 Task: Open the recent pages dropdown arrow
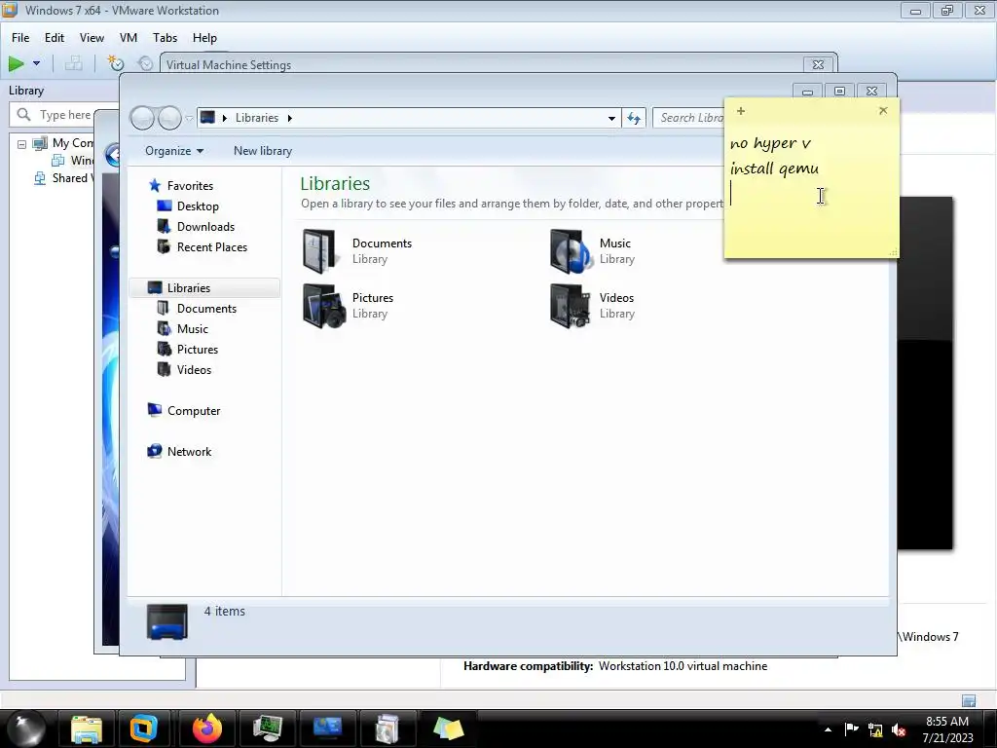point(189,118)
